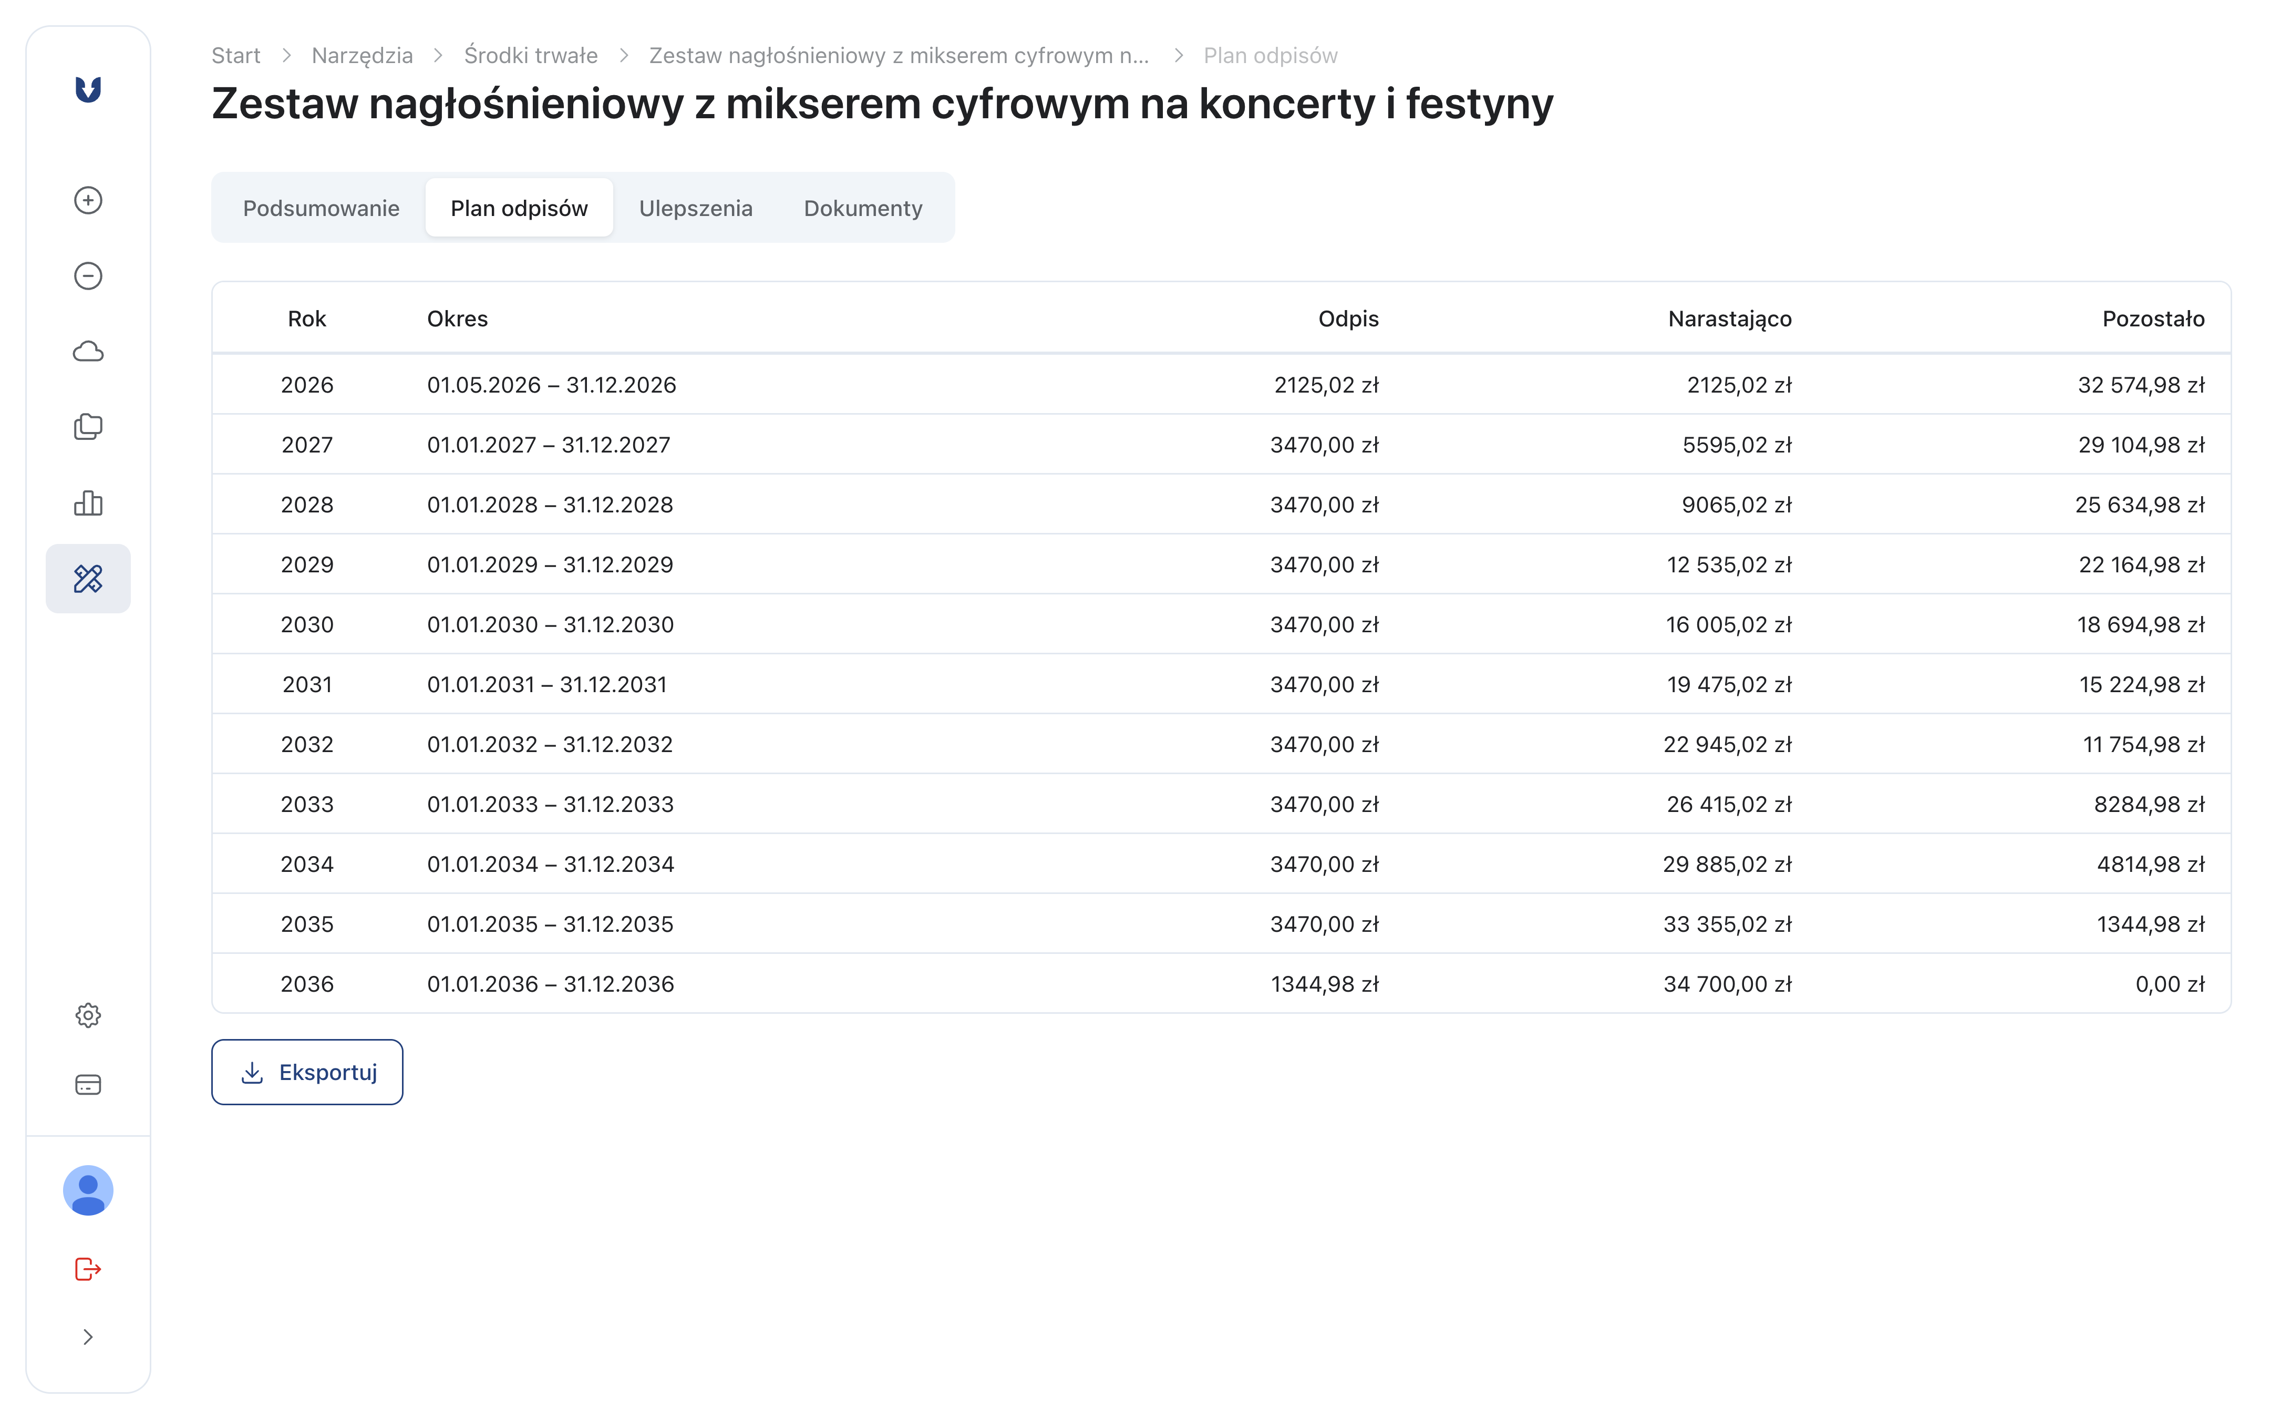Click the Rok column header
The width and height of the screenshot is (2270, 1419).
point(307,319)
